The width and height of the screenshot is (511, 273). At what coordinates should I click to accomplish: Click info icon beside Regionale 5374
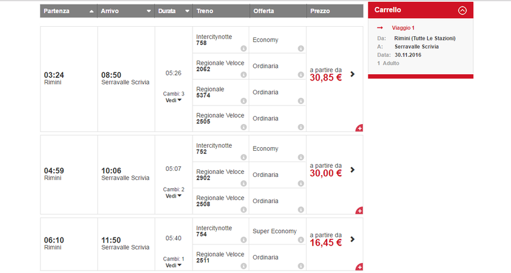pyautogui.click(x=243, y=101)
